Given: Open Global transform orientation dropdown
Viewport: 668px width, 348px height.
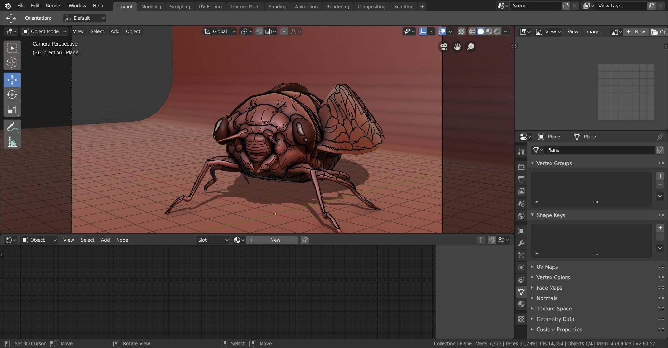Looking at the screenshot, I should 220,32.
